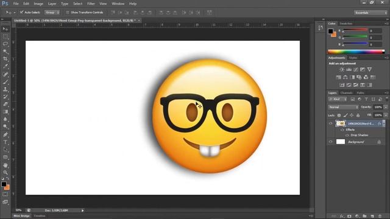Select the Clone Stamp tool
390x219 pixels.
click(x=5, y=89)
